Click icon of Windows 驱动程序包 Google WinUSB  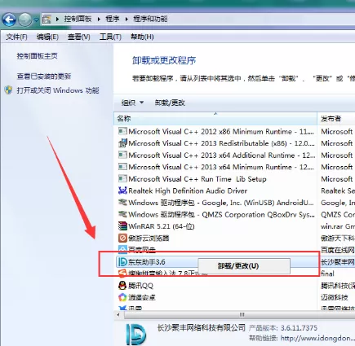[x=122, y=203]
